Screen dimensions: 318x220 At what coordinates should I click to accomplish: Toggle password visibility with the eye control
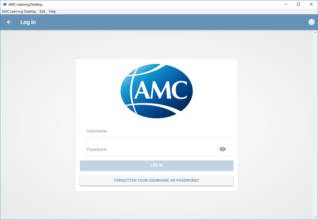(x=223, y=149)
